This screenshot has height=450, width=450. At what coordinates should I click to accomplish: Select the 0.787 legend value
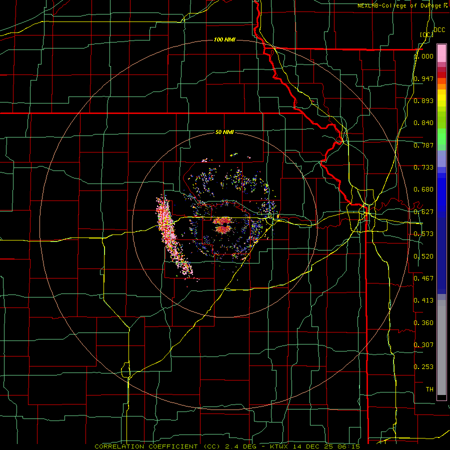(x=423, y=145)
